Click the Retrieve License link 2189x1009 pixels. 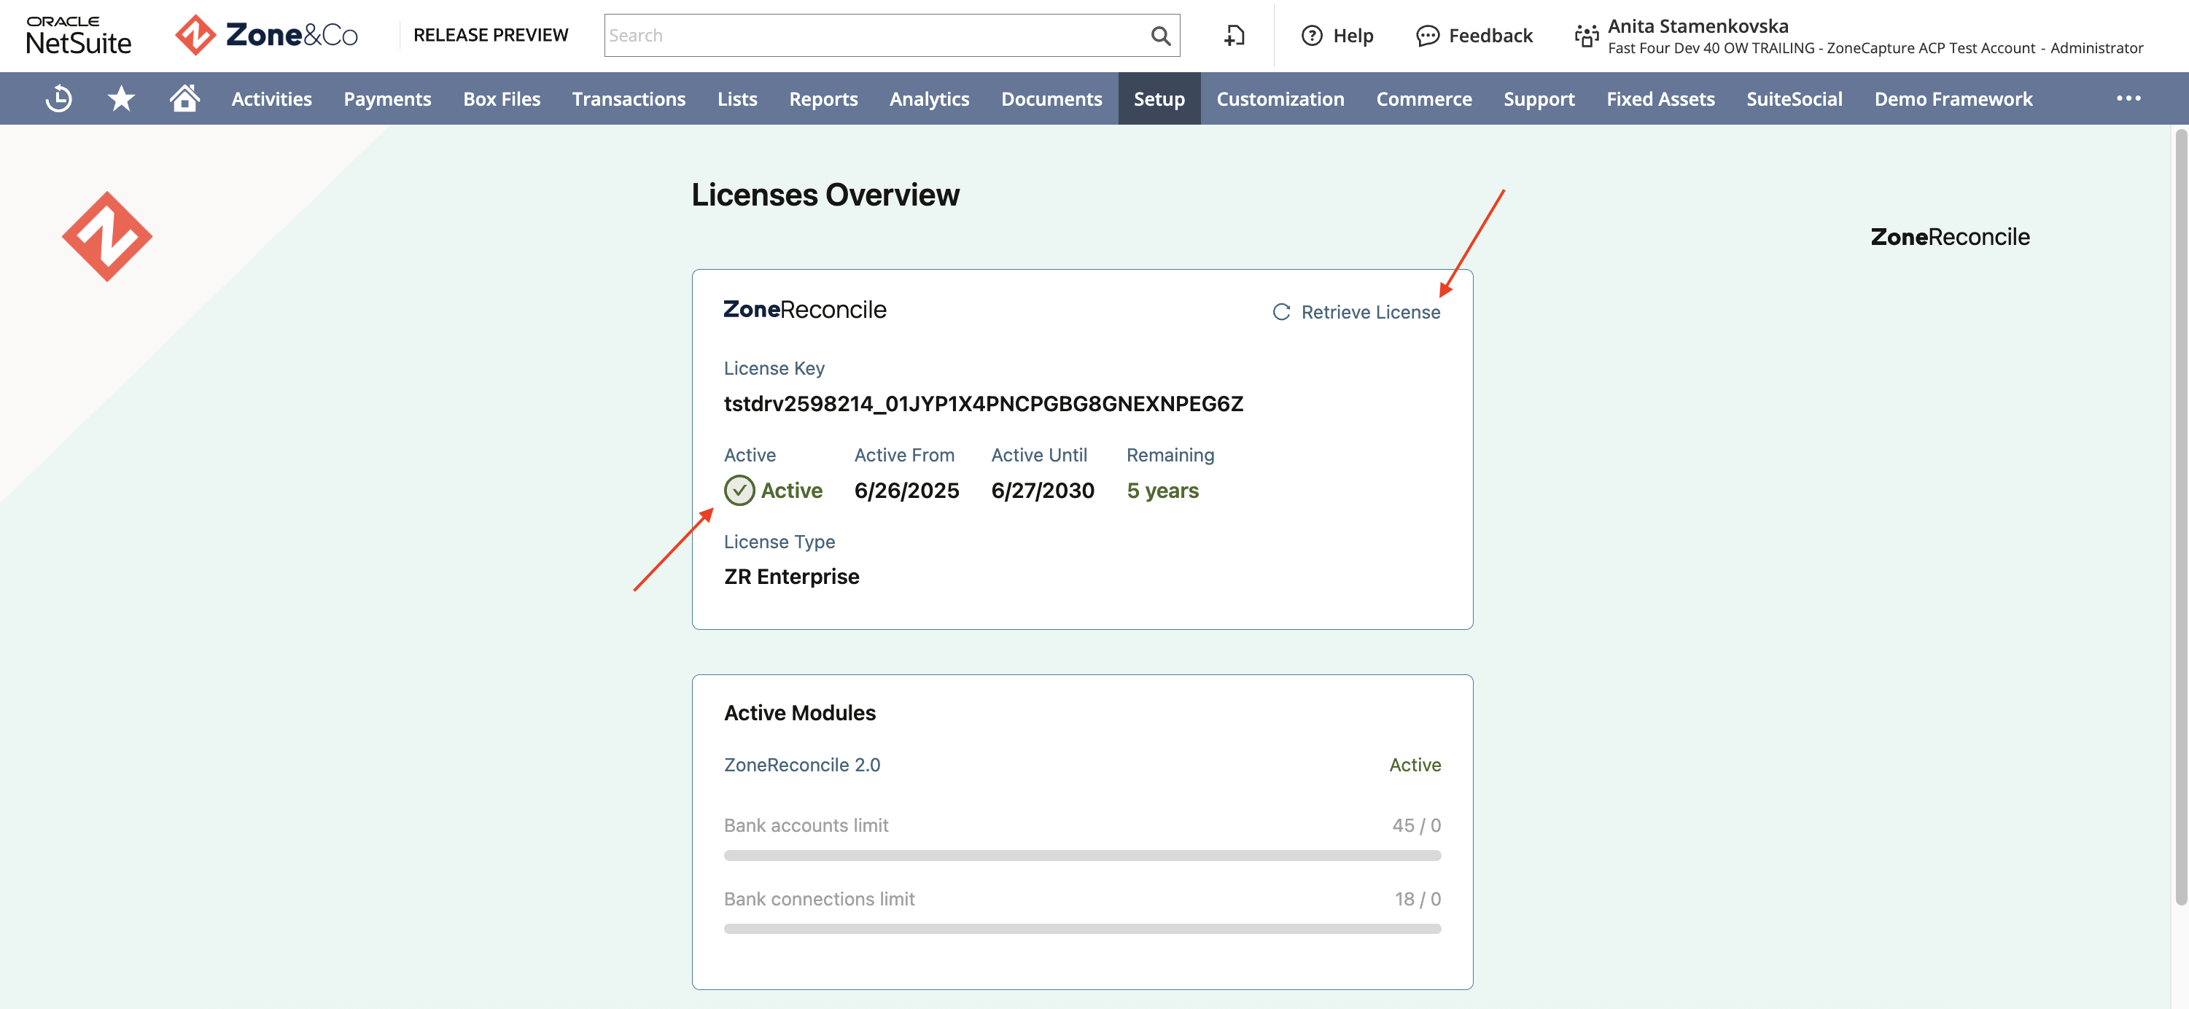(1370, 312)
